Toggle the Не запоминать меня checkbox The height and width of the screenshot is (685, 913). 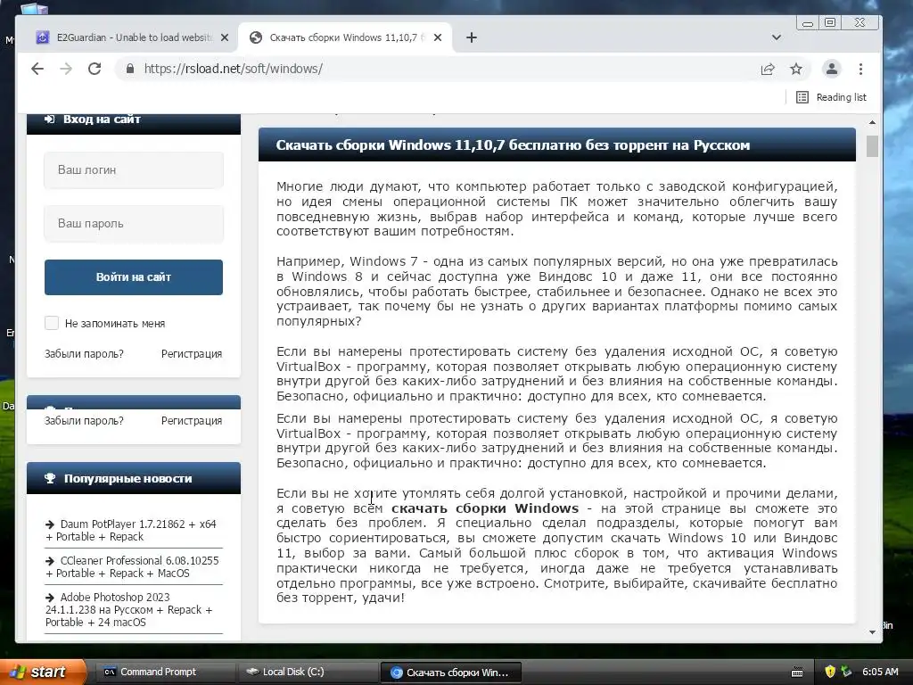click(52, 323)
